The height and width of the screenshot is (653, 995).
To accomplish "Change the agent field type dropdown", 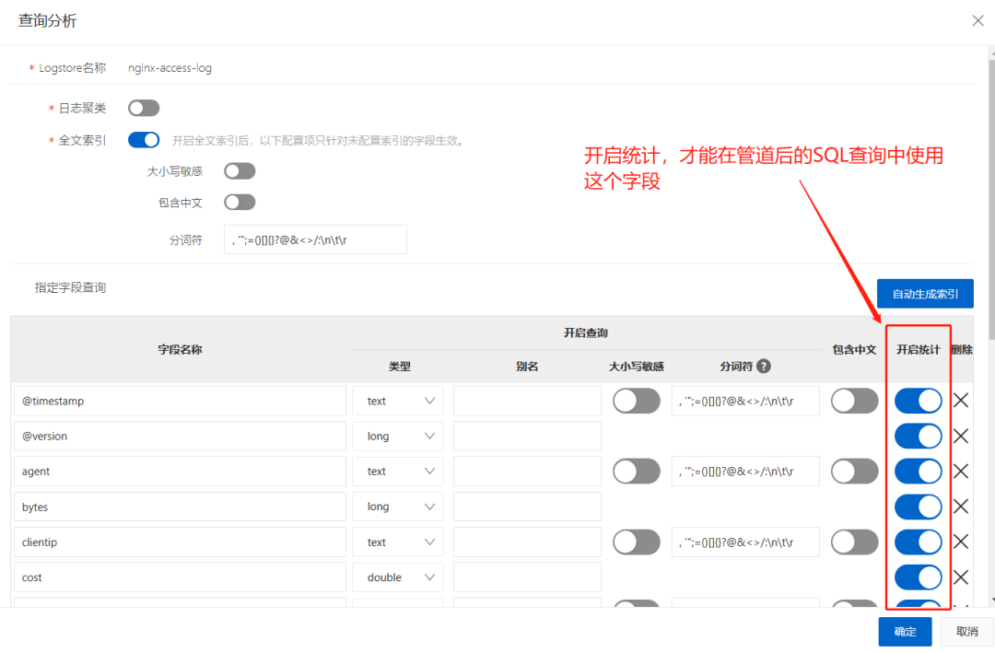I will click(x=398, y=471).
